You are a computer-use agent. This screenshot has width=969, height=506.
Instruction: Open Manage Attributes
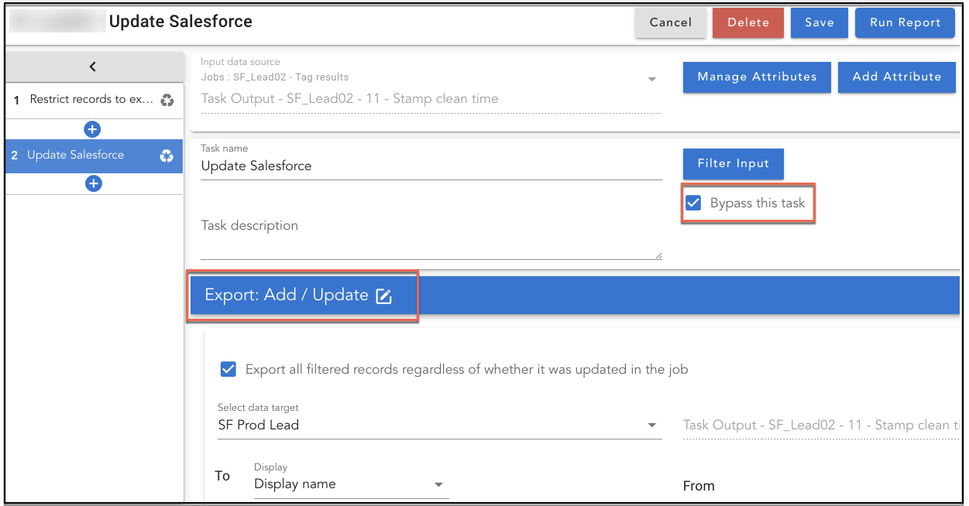coord(757,77)
